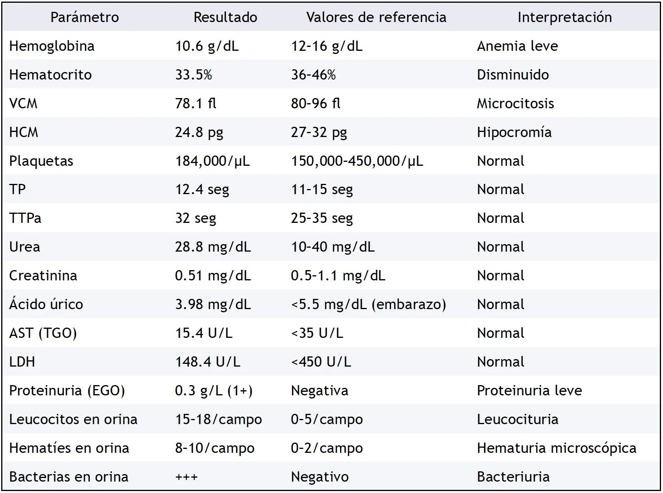The width and height of the screenshot is (663, 493).
Task: Click the 10.6 g/dL hemoglobin result
Action: click(207, 46)
